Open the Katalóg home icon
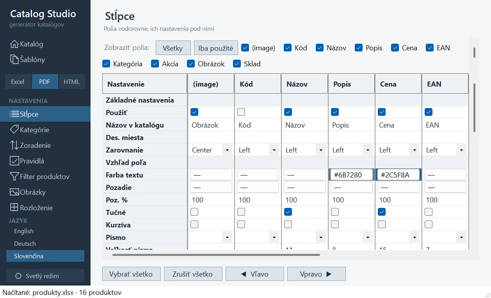 click(14, 44)
